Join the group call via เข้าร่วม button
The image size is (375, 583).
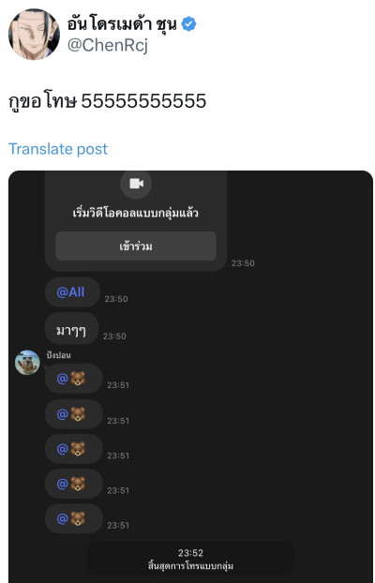136,247
